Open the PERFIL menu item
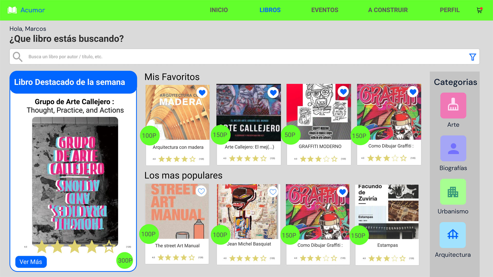 pyautogui.click(x=450, y=10)
